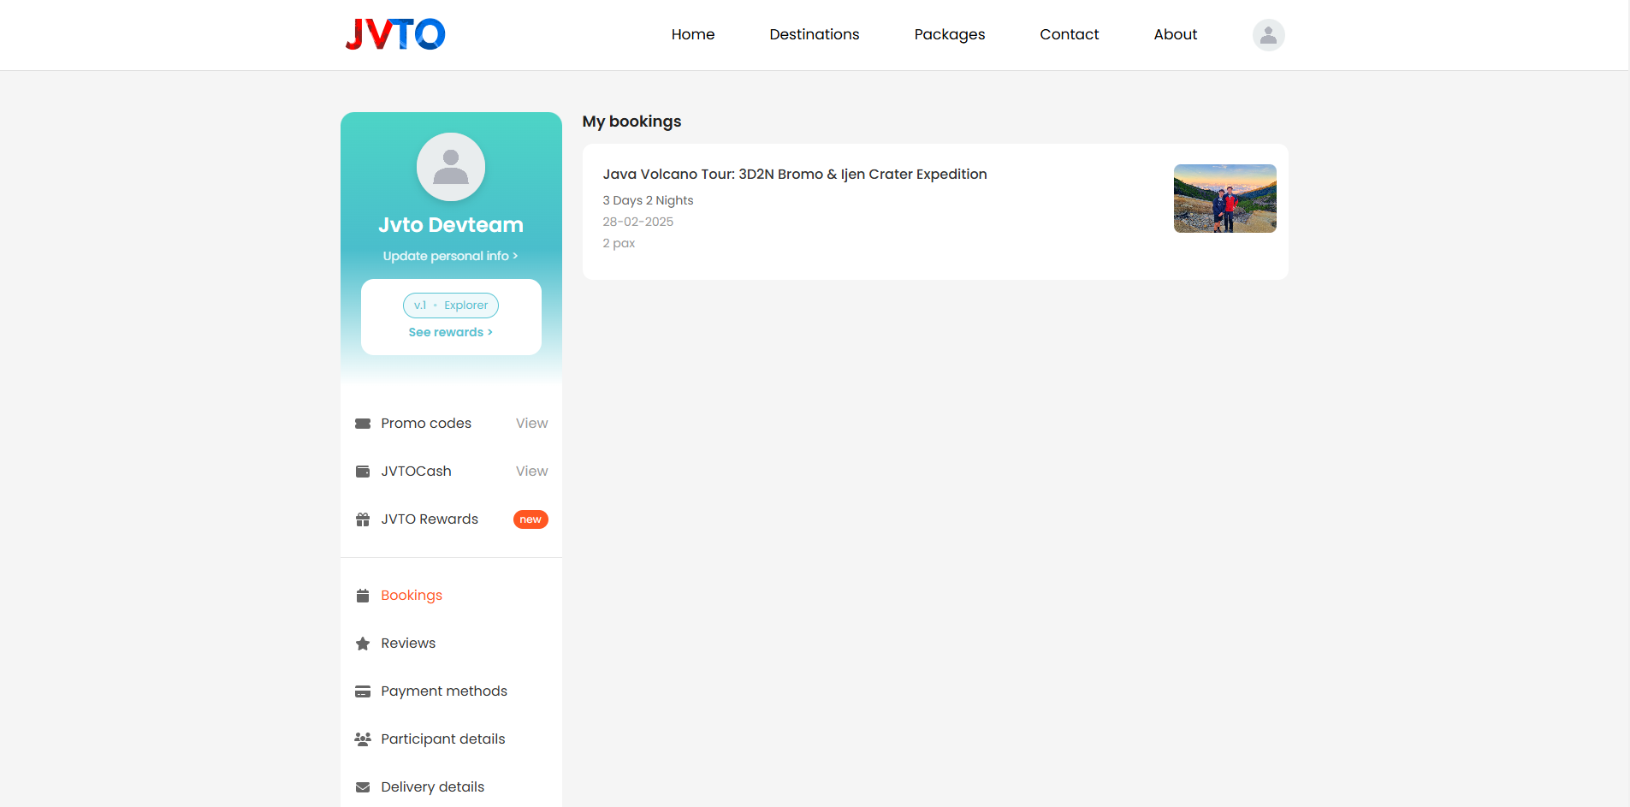Click the Delivery details envelope icon
This screenshot has height=807, width=1630.
(x=363, y=787)
